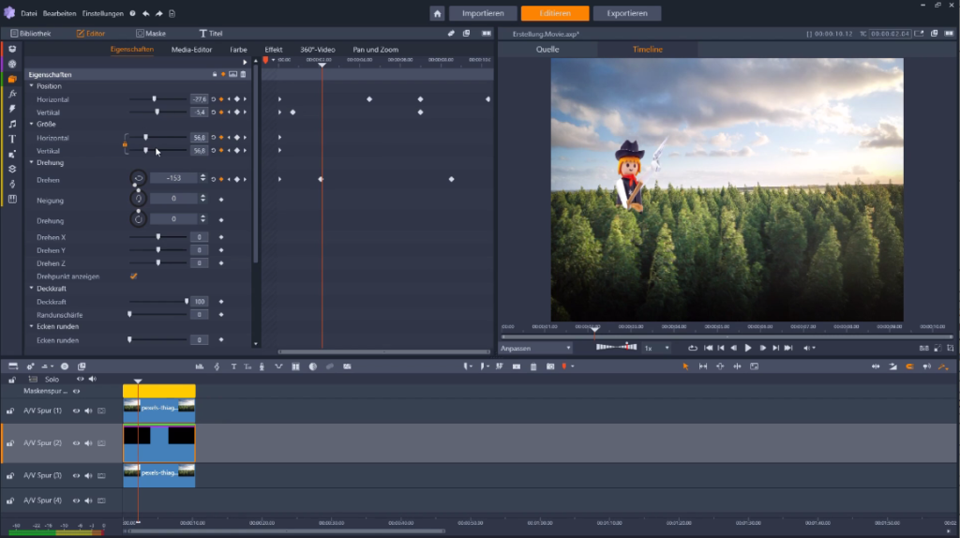Click the Randunschärfe slider
Screen dimensions: 960x538
157,315
